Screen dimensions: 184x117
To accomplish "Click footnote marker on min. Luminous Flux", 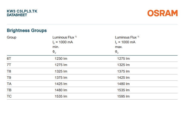I will [76, 37].
